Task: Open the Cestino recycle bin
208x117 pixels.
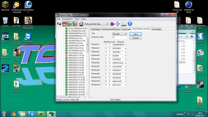Action: (x=5, y=22)
